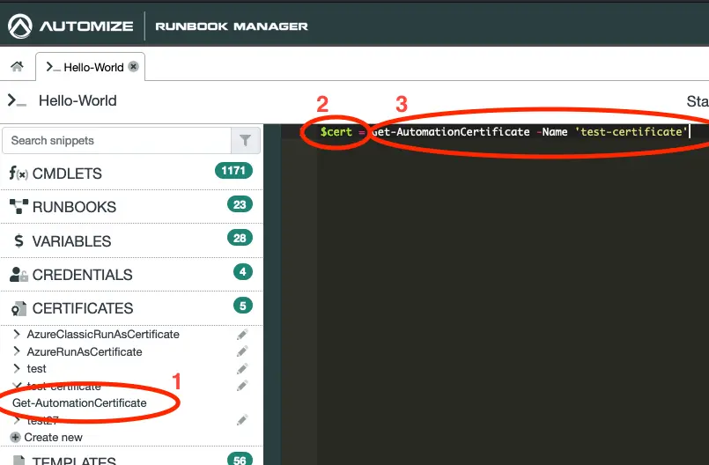The width and height of the screenshot is (709, 465).
Task: Expand the VARIABLES section
Action: [x=131, y=240]
